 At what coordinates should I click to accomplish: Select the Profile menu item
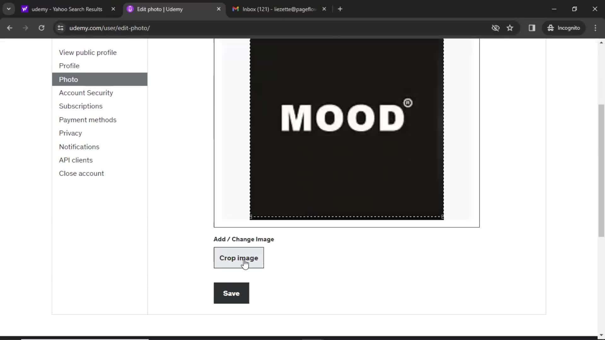click(x=69, y=65)
